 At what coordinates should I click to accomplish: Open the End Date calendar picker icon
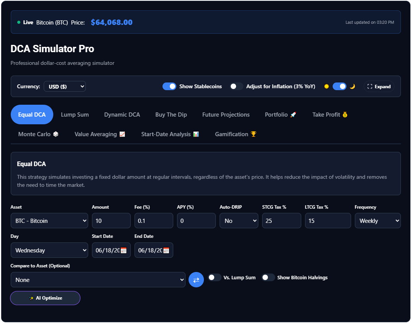tap(166, 250)
